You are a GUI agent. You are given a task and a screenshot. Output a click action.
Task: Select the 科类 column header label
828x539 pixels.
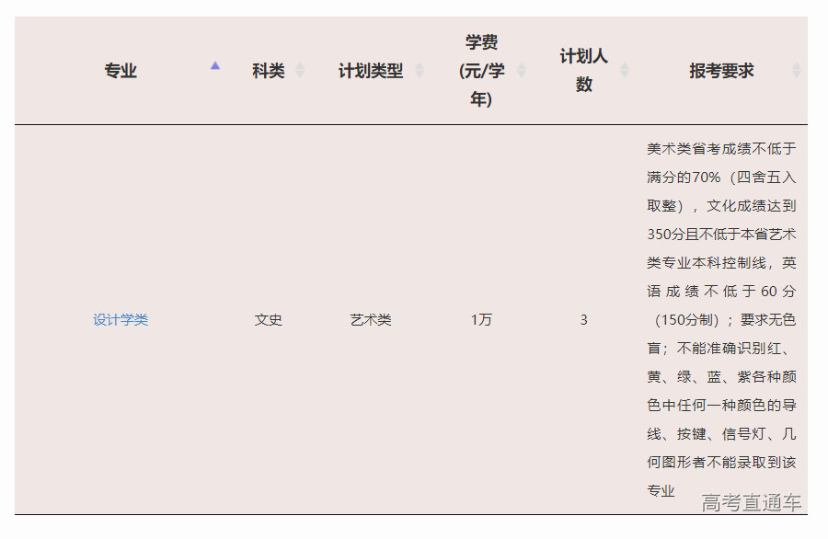[x=268, y=71]
